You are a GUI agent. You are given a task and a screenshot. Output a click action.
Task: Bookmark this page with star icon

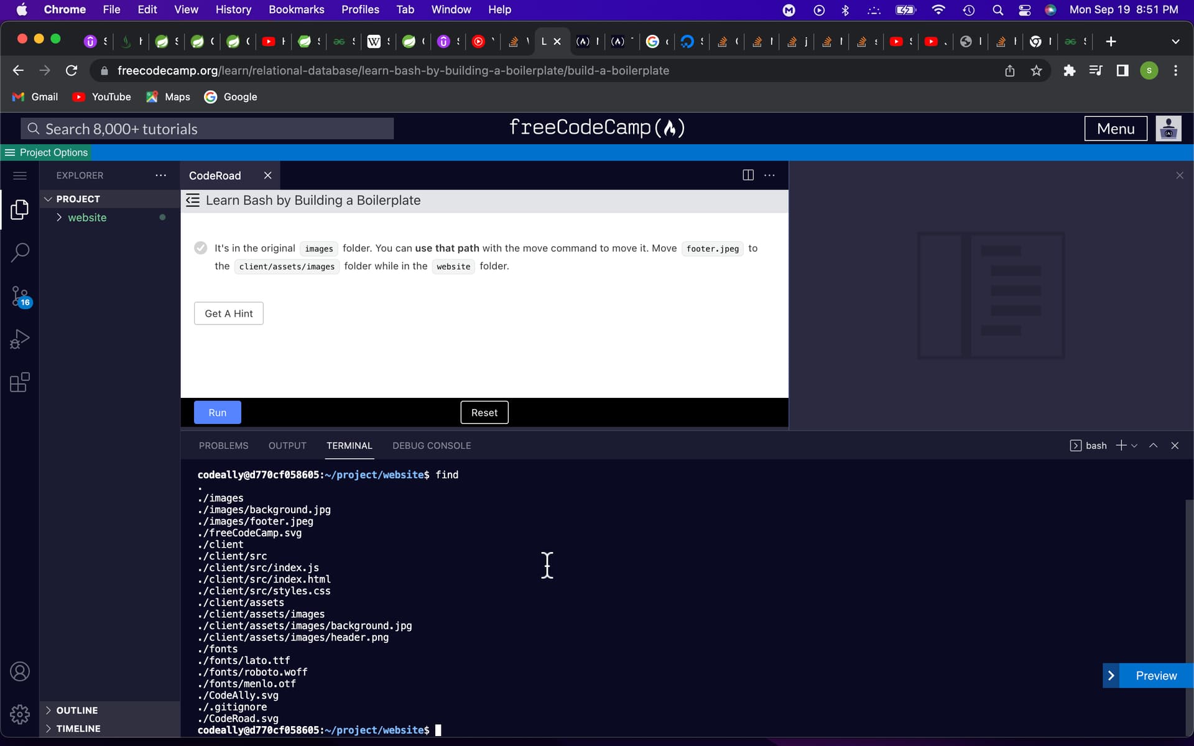coord(1036,71)
